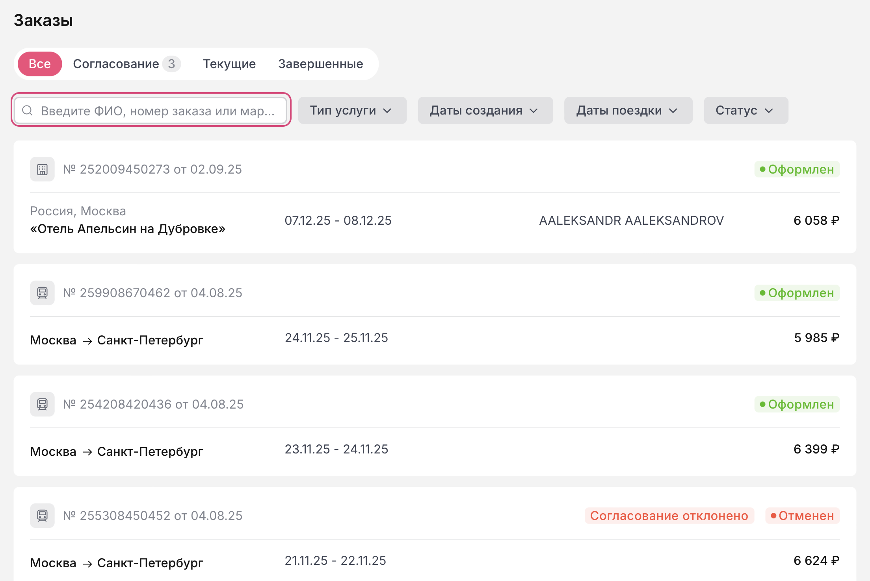Open hotel «Отель Апельсин на Дубровке»
This screenshot has height=581, width=870.
(128, 229)
